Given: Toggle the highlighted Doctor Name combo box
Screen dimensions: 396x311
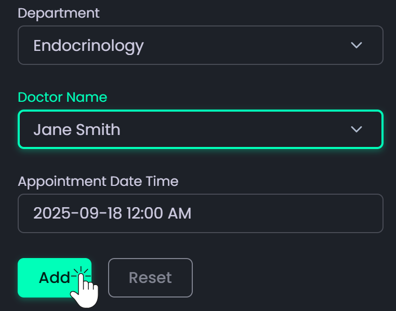Looking at the screenshot, I should 200,129.
